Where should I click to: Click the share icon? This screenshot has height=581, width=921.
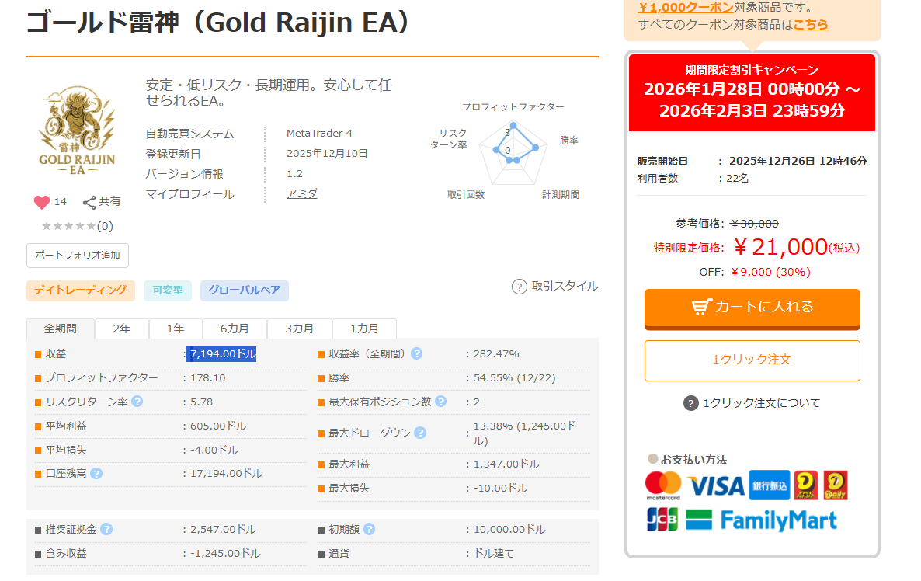click(x=89, y=202)
